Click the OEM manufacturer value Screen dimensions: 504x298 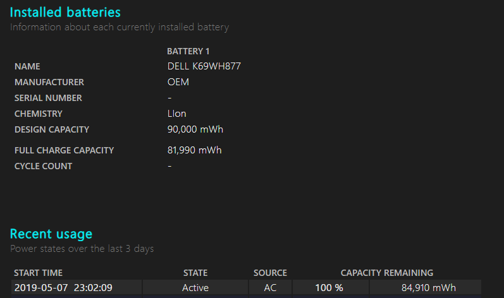(178, 82)
